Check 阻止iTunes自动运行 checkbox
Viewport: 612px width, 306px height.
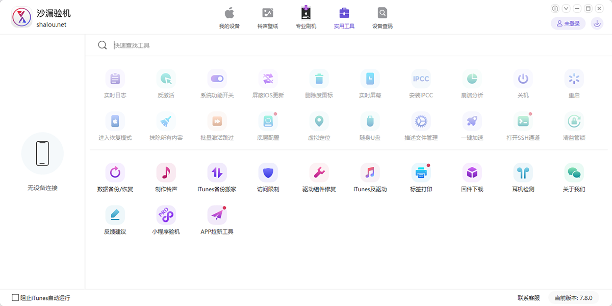tap(15, 297)
